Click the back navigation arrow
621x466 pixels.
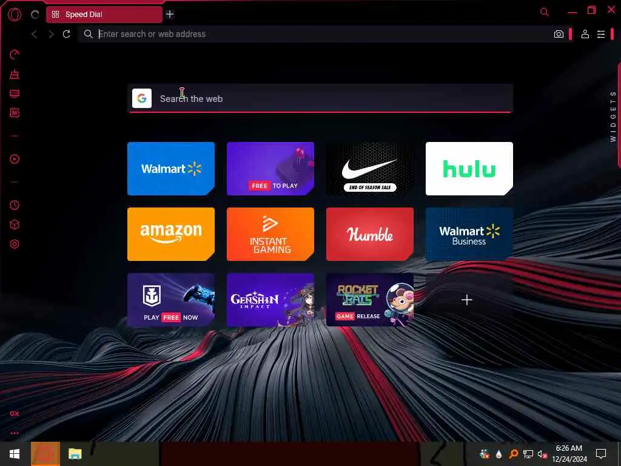35,34
